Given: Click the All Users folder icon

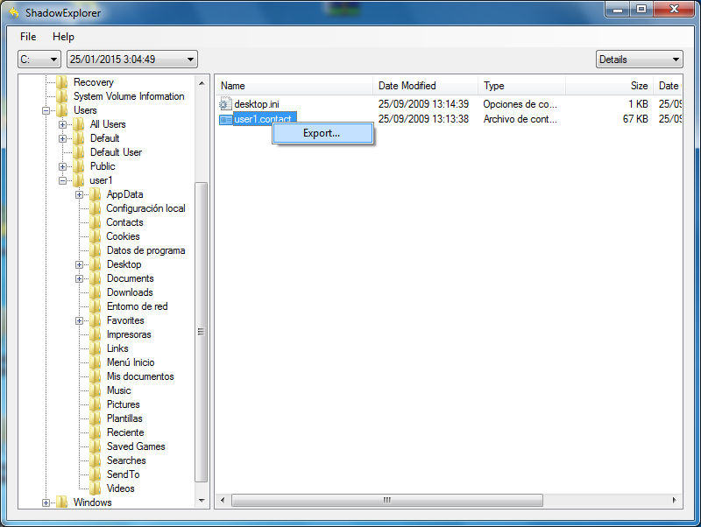Looking at the screenshot, I should click(78, 124).
